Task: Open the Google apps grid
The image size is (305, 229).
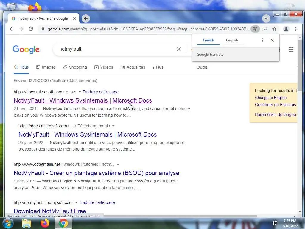Action: (x=291, y=49)
